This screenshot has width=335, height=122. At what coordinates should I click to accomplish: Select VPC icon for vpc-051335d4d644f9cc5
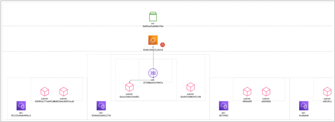point(21,106)
